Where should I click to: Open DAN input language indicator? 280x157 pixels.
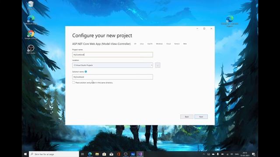[237, 154]
